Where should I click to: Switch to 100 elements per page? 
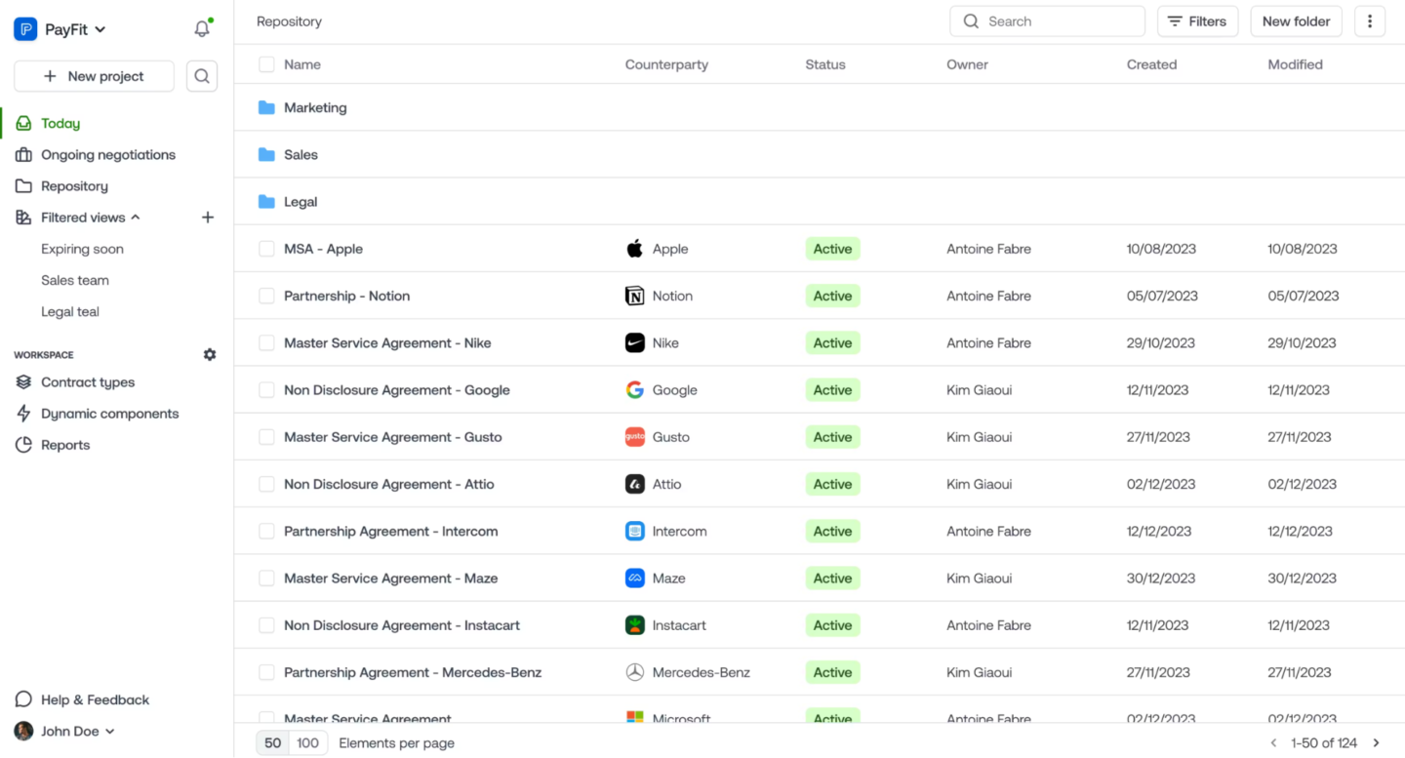point(311,742)
